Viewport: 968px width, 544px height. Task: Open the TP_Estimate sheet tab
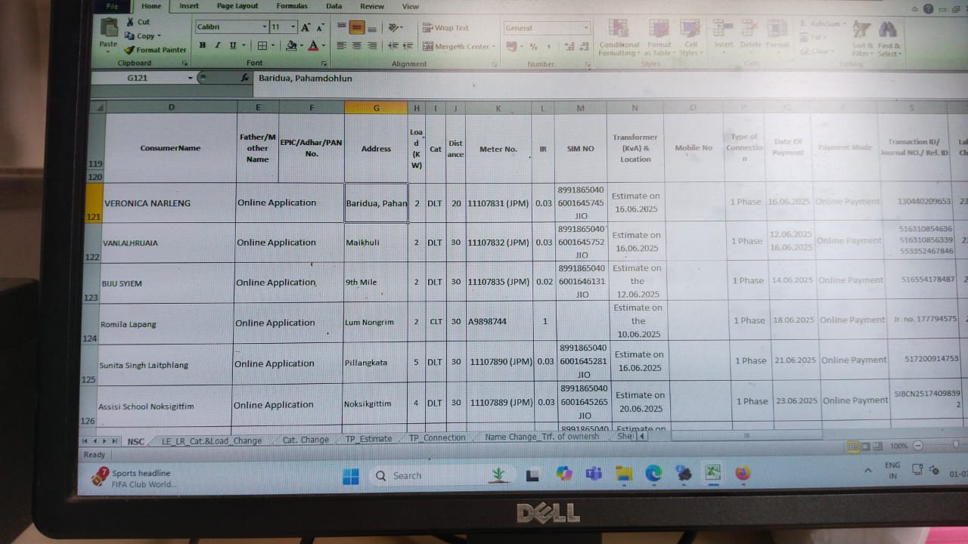[x=369, y=438]
